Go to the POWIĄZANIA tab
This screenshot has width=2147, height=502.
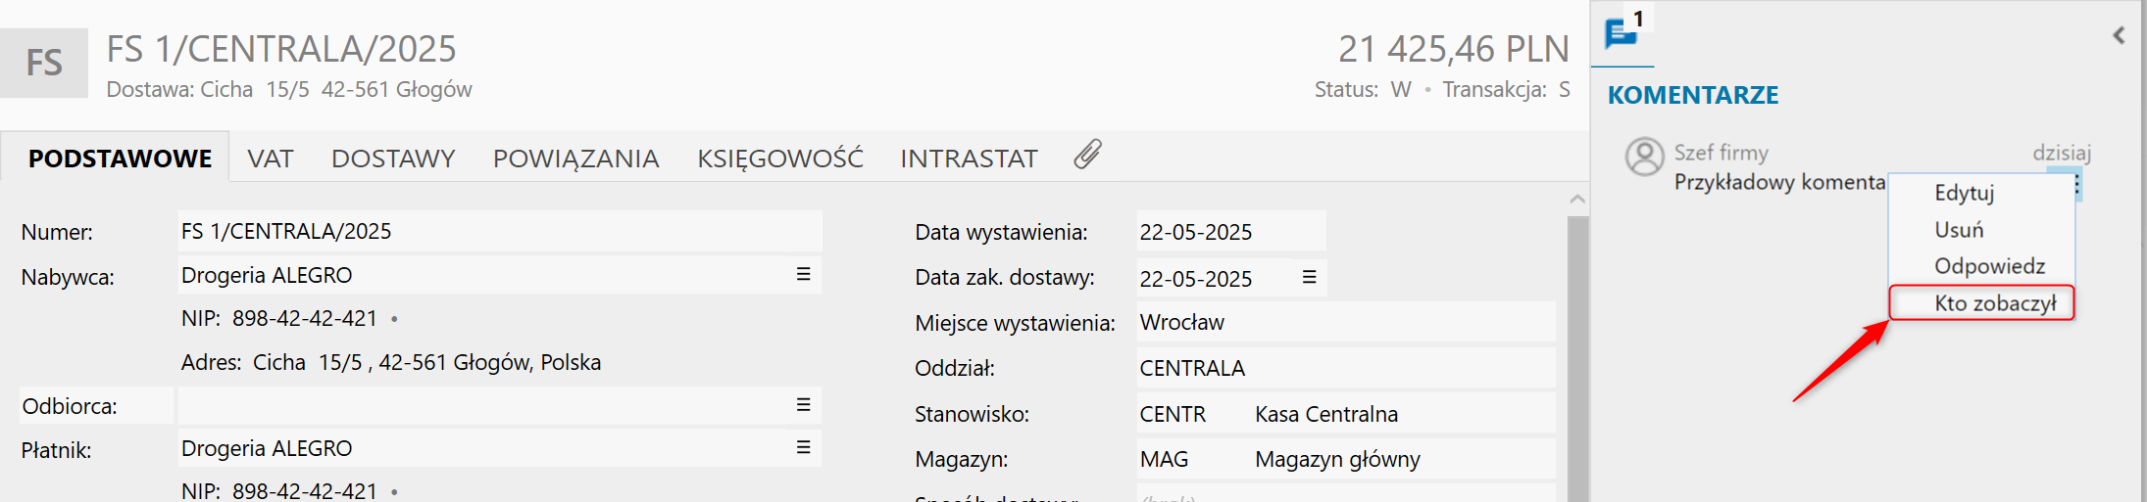click(575, 159)
